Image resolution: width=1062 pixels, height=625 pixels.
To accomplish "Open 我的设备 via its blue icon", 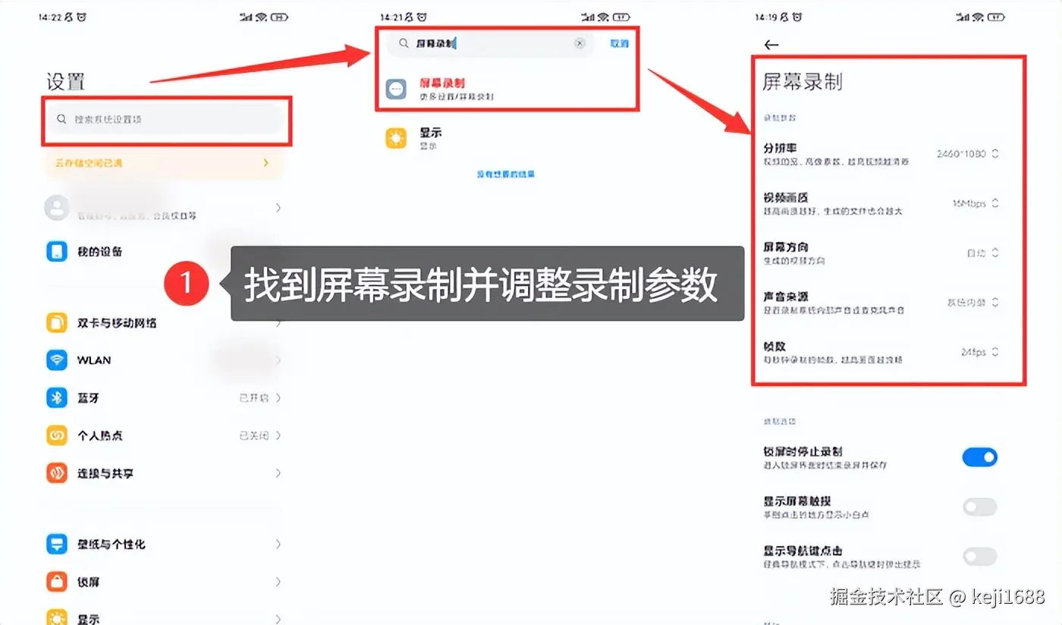I will tap(57, 252).
